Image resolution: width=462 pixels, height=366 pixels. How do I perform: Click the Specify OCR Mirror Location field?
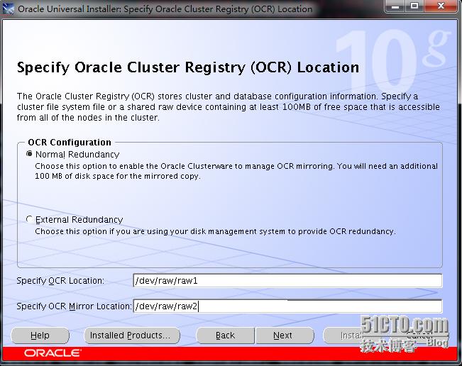(x=287, y=306)
